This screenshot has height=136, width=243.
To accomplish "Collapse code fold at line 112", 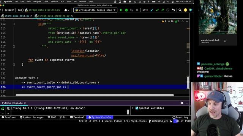I will (x=14, y=24).
